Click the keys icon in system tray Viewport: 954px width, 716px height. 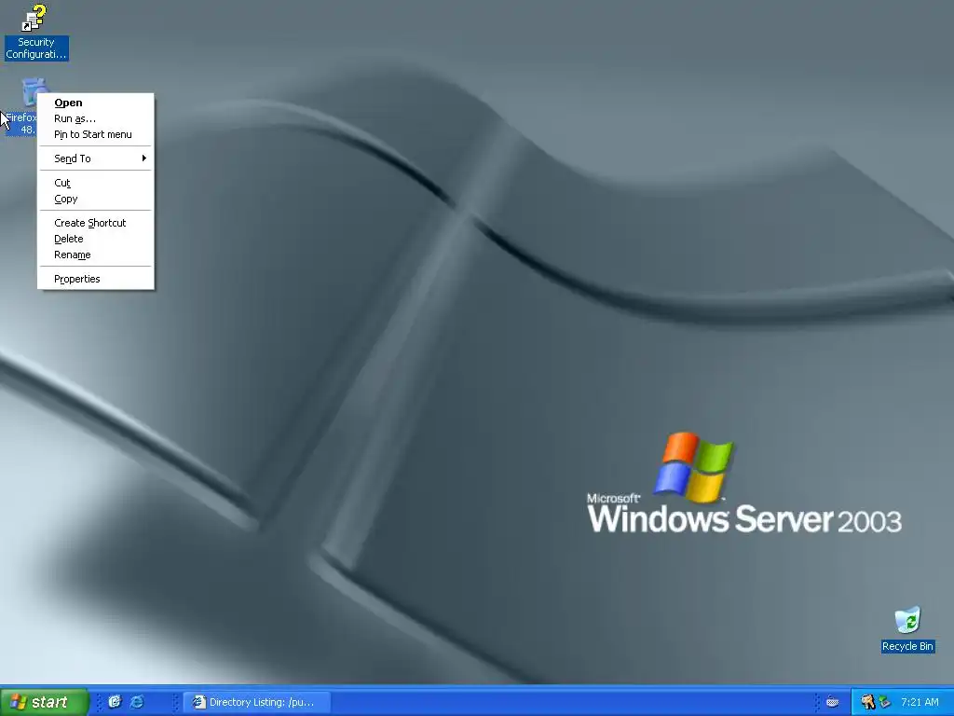click(x=867, y=702)
